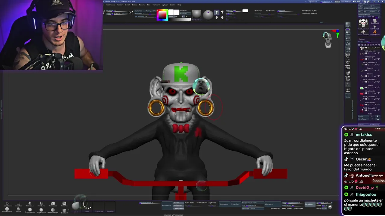Screen dimensions: 385x216
Task: Click the Scroll navigation icon
Action: click(348, 33)
